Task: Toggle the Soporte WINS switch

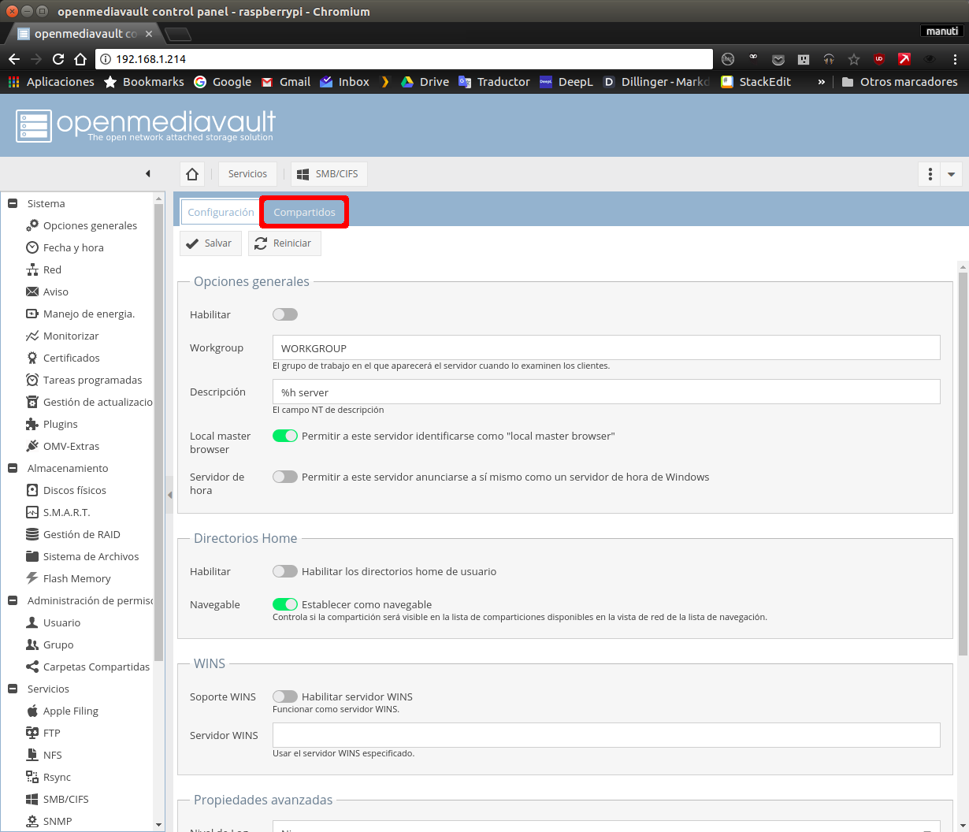Action: [x=285, y=696]
